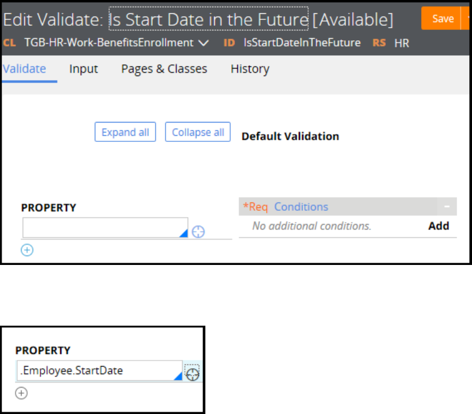
Task: Open the class name chevron dropdown
Action: (x=203, y=43)
